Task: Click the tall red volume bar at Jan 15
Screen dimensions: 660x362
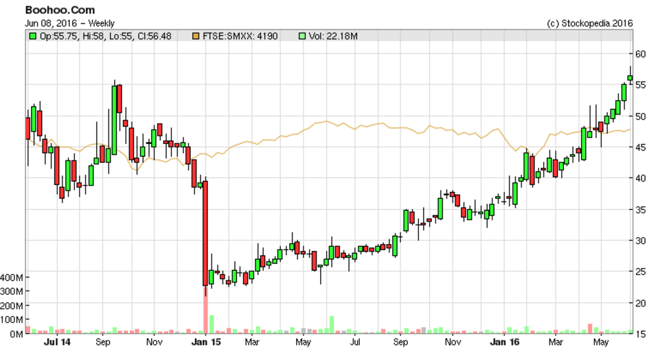Action: [x=205, y=311]
